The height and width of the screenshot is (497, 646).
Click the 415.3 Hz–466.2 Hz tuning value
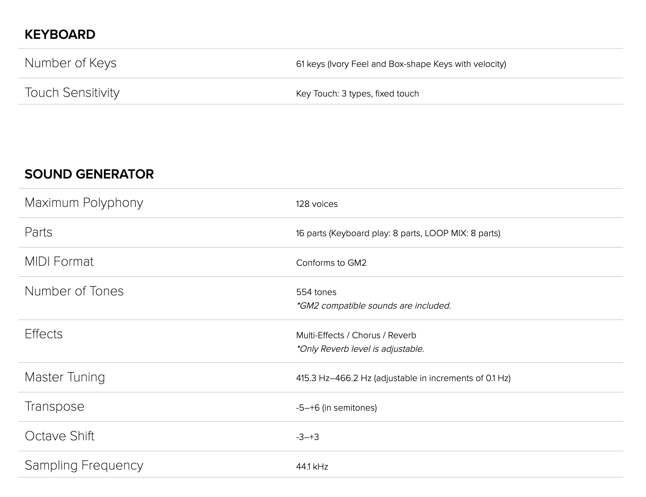click(404, 378)
